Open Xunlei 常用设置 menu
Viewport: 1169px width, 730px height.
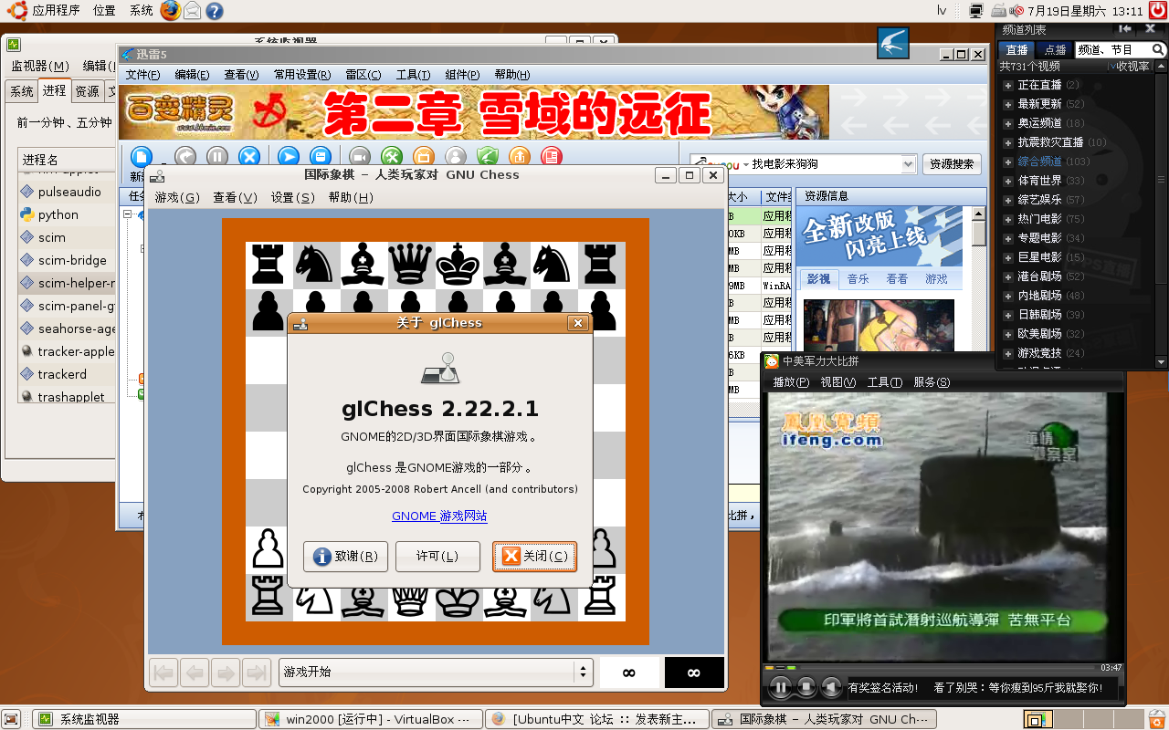coord(302,75)
